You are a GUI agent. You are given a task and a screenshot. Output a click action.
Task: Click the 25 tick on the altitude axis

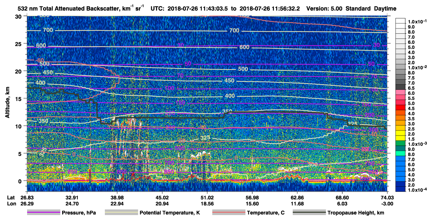(19, 44)
